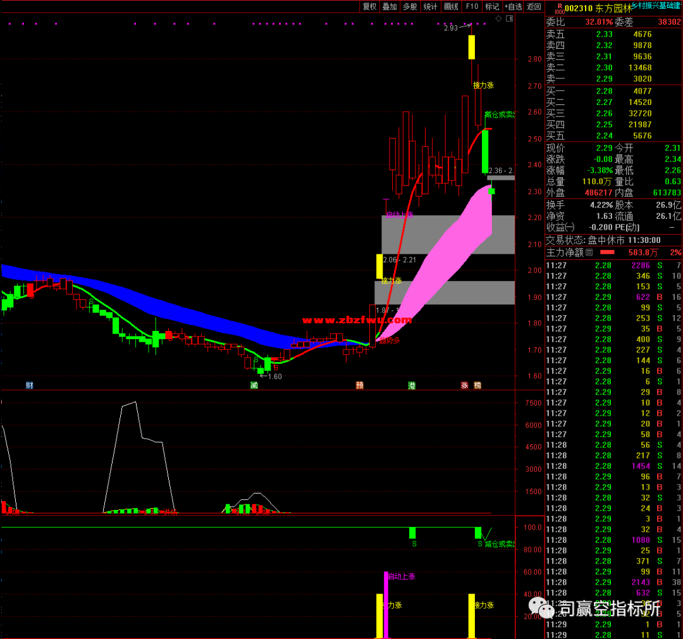Click the 主力净额 amount 583.8万
The image size is (683, 639).
(643, 252)
